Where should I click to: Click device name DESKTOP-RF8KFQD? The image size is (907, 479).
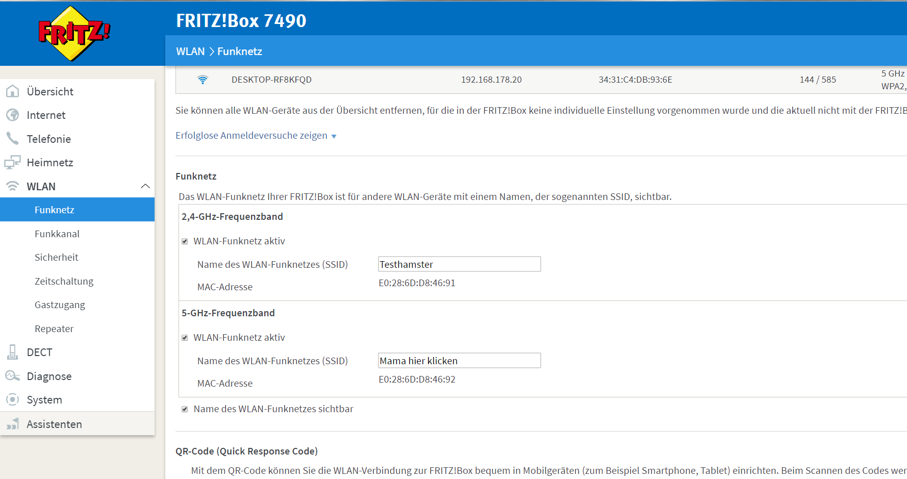pyautogui.click(x=271, y=80)
